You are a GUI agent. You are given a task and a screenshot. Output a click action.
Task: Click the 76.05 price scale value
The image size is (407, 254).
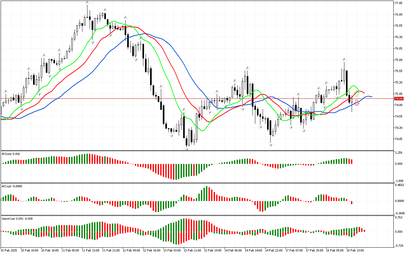point(399,49)
